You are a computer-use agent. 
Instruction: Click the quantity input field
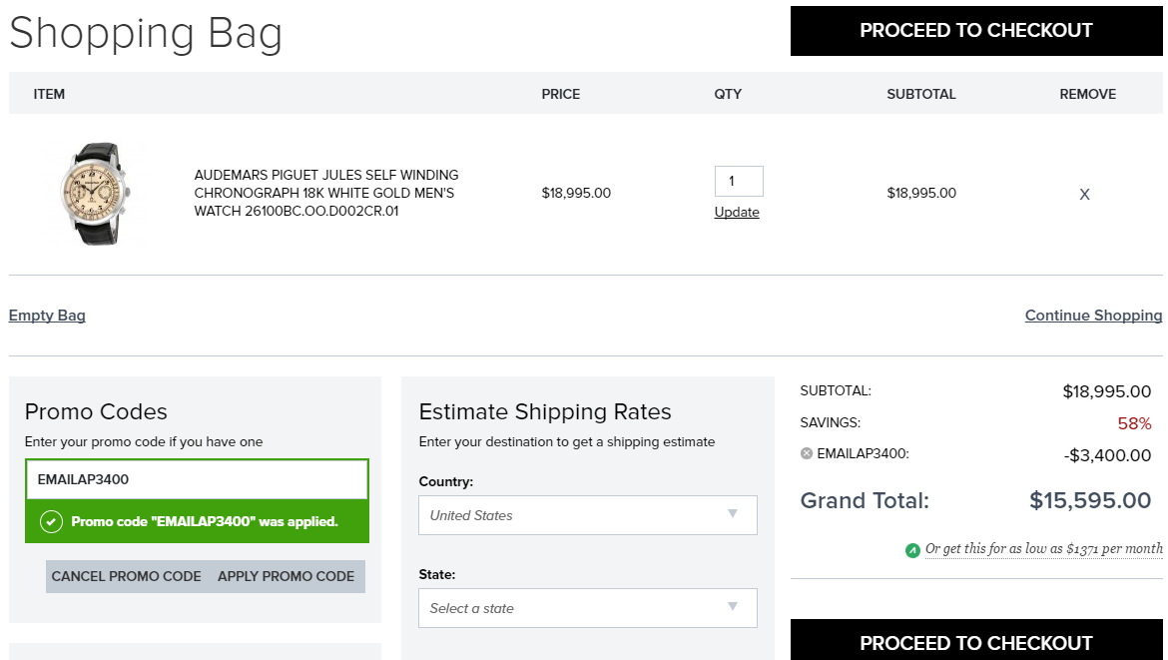click(x=738, y=181)
